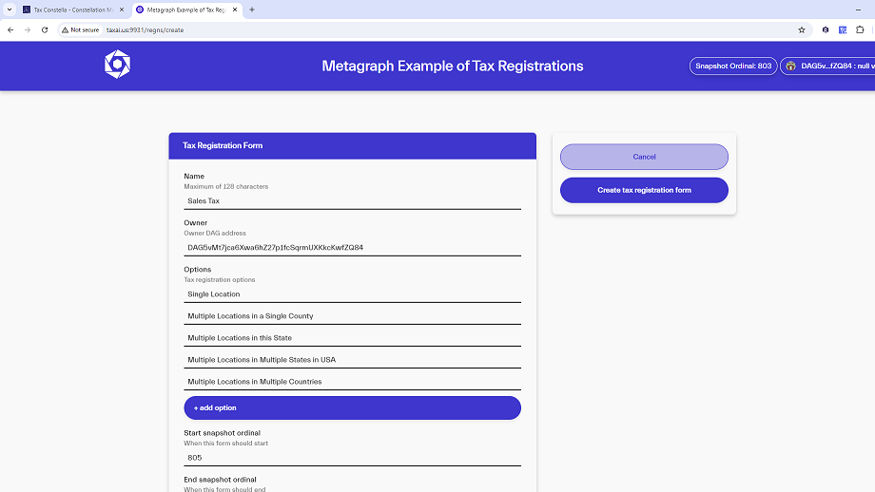This screenshot has height=492, width=875.
Task: Edit the Owner DAG address field
Action: pyautogui.click(x=352, y=247)
